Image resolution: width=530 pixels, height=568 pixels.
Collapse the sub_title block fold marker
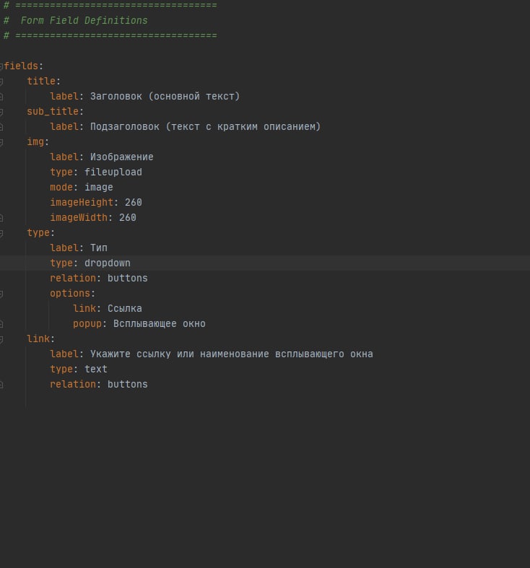pyautogui.click(x=1, y=112)
